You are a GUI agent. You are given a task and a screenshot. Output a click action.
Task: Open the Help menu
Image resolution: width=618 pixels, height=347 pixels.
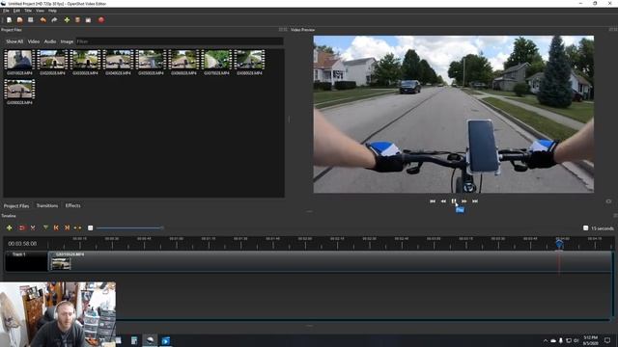pyautogui.click(x=52, y=11)
